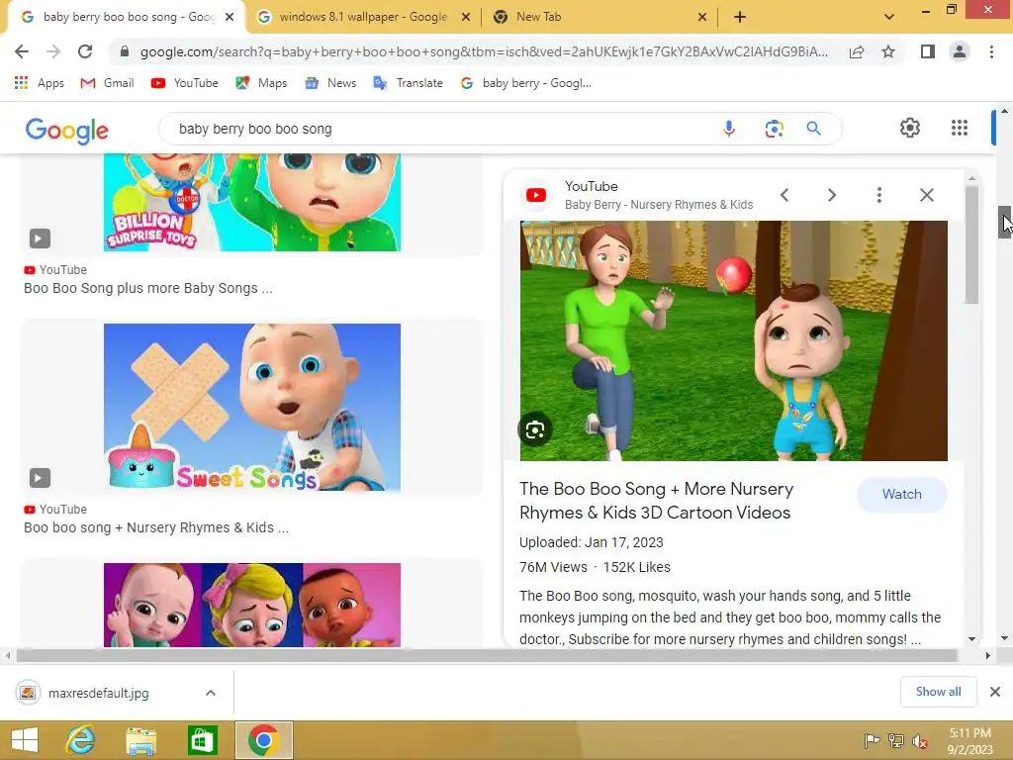Screen dimensions: 1013x760
Task: Show next image in preview panel
Action: point(832,195)
